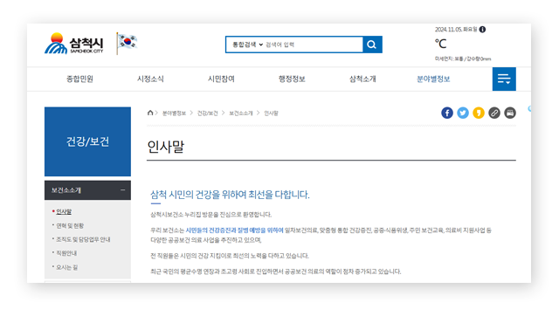This screenshot has height=316, width=559.
Task: Open the 시민참여 menu
Action: [221, 79]
